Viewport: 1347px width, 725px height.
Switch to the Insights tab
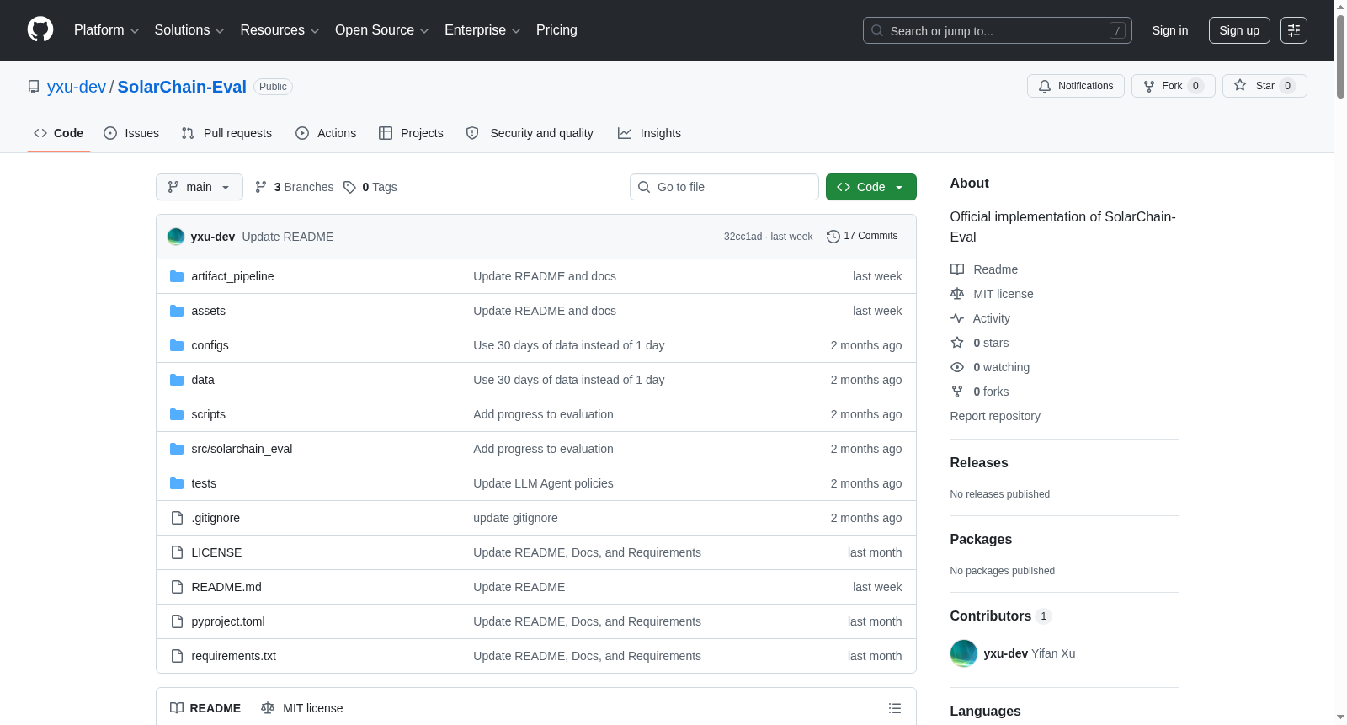click(x=649, y=133)
